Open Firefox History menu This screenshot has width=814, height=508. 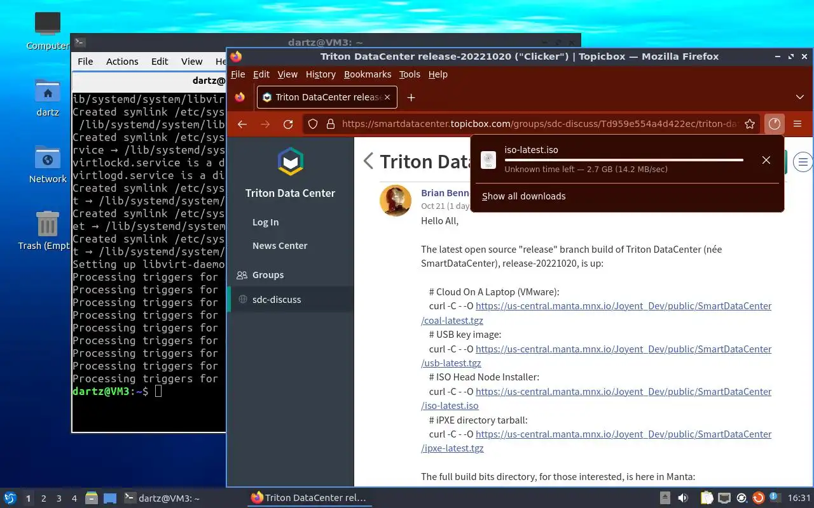pos(321,74)
